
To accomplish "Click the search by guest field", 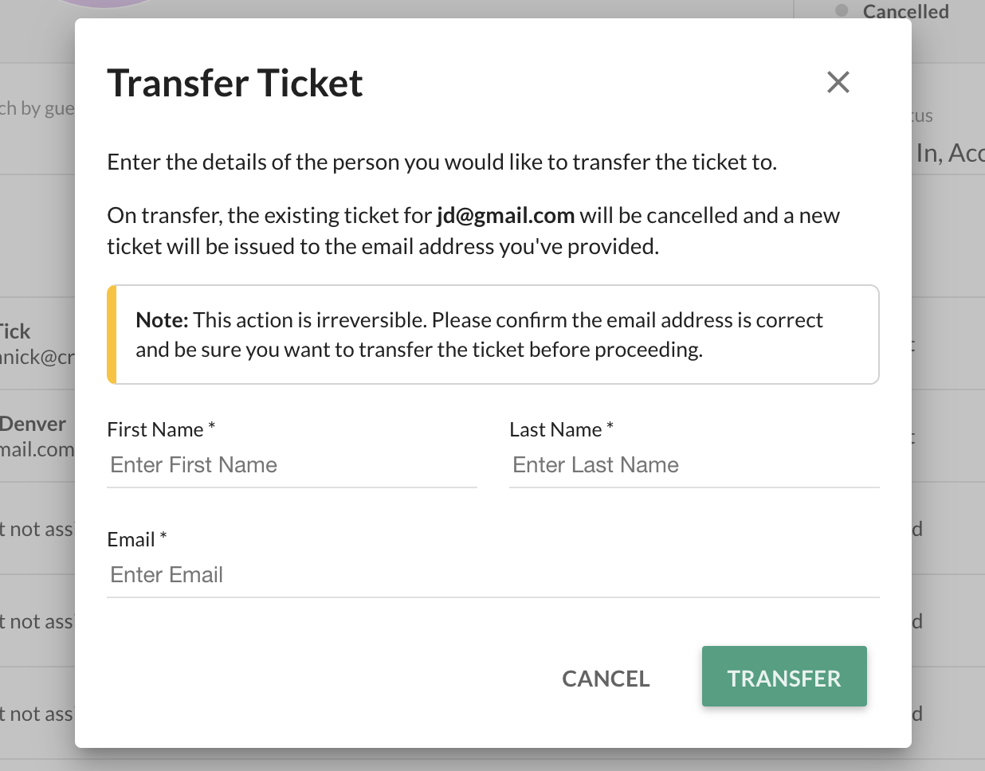I will pos(37,108).
